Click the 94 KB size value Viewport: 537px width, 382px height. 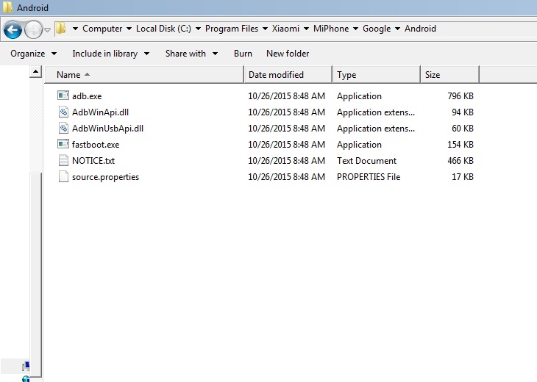pos(463,112)
